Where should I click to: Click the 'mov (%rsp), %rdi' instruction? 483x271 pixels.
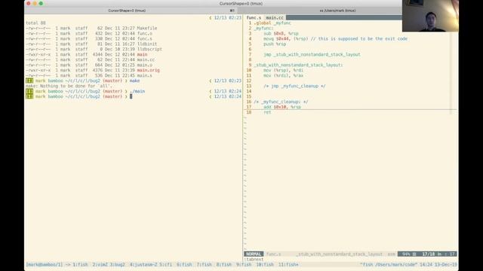coord(284,70)
